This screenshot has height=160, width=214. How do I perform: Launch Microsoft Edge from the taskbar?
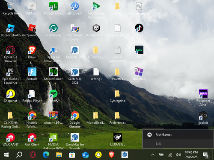[x=46, y=155]
